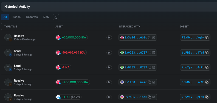
Task: Click the TYPE/TIME column header
Action: click(x=10, y=26)
